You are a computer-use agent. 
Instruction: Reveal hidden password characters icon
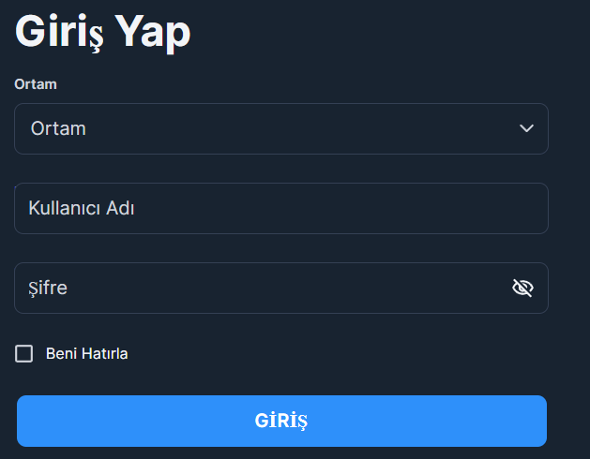click(x=522, y=288)
